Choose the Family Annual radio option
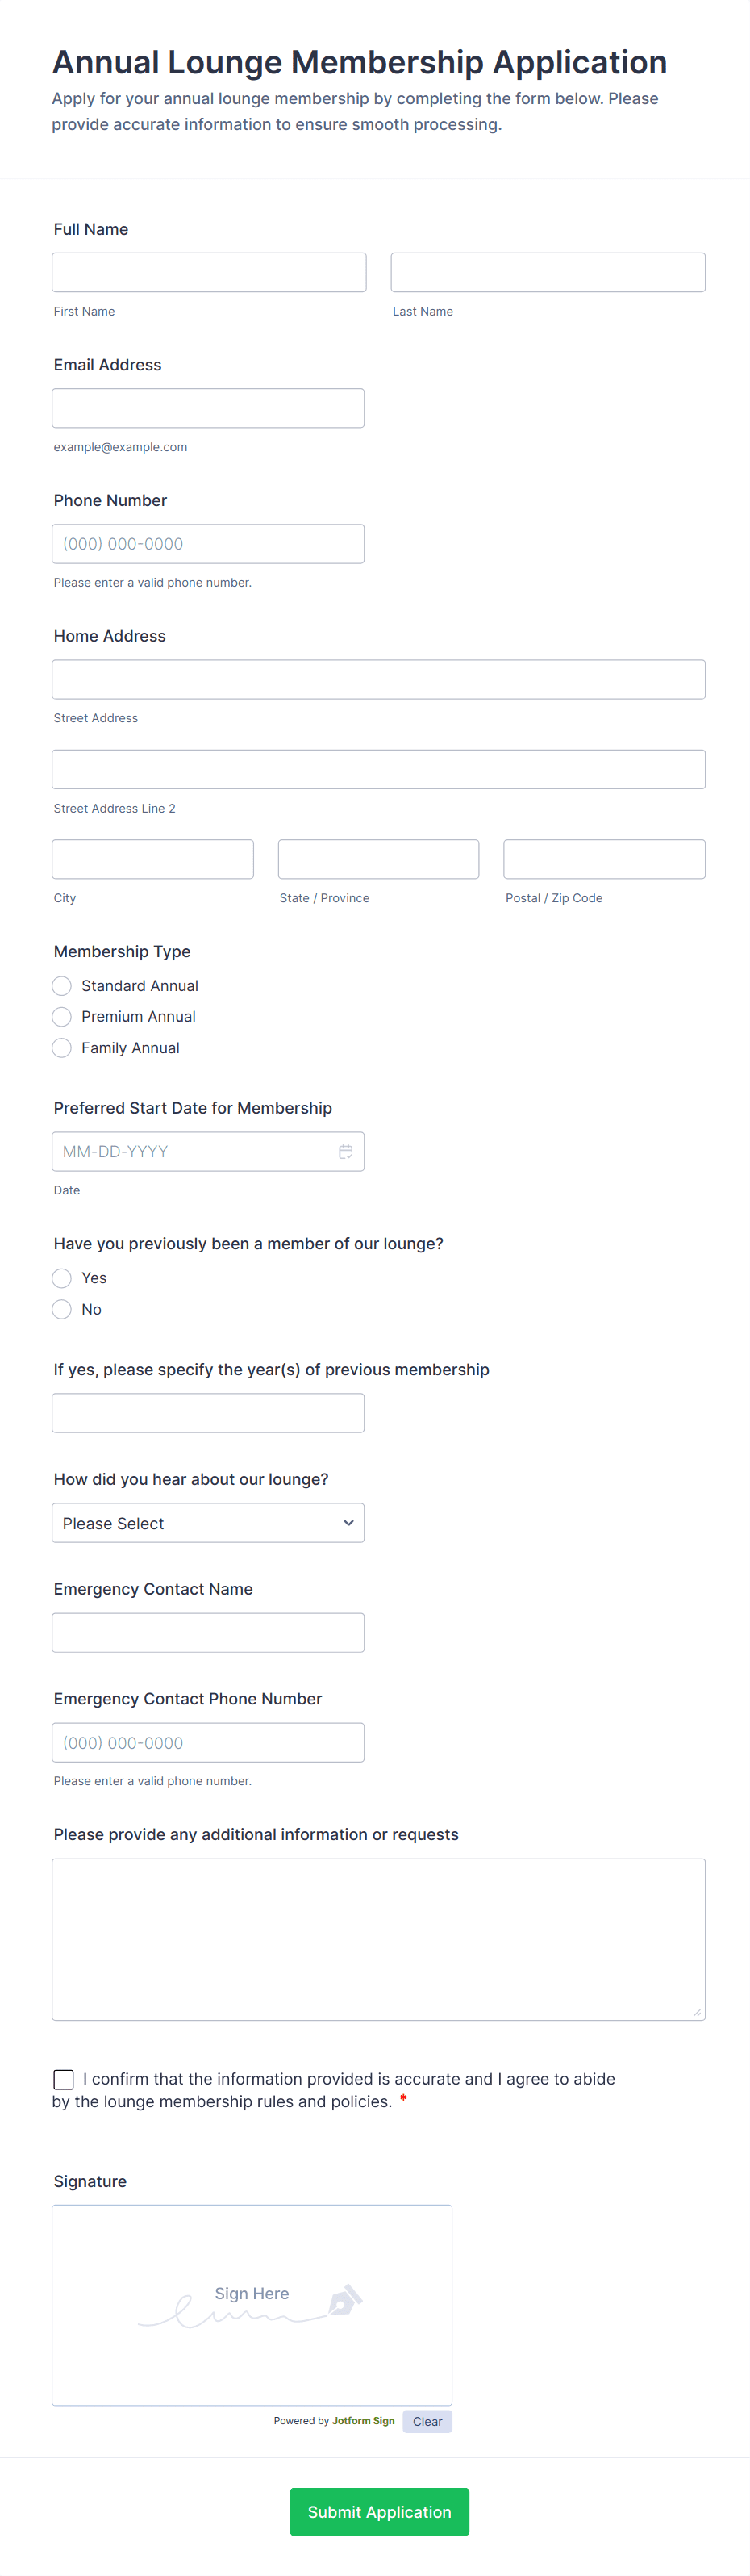This screenshot has height=2576, width=750. click(x=62, y=1048)
